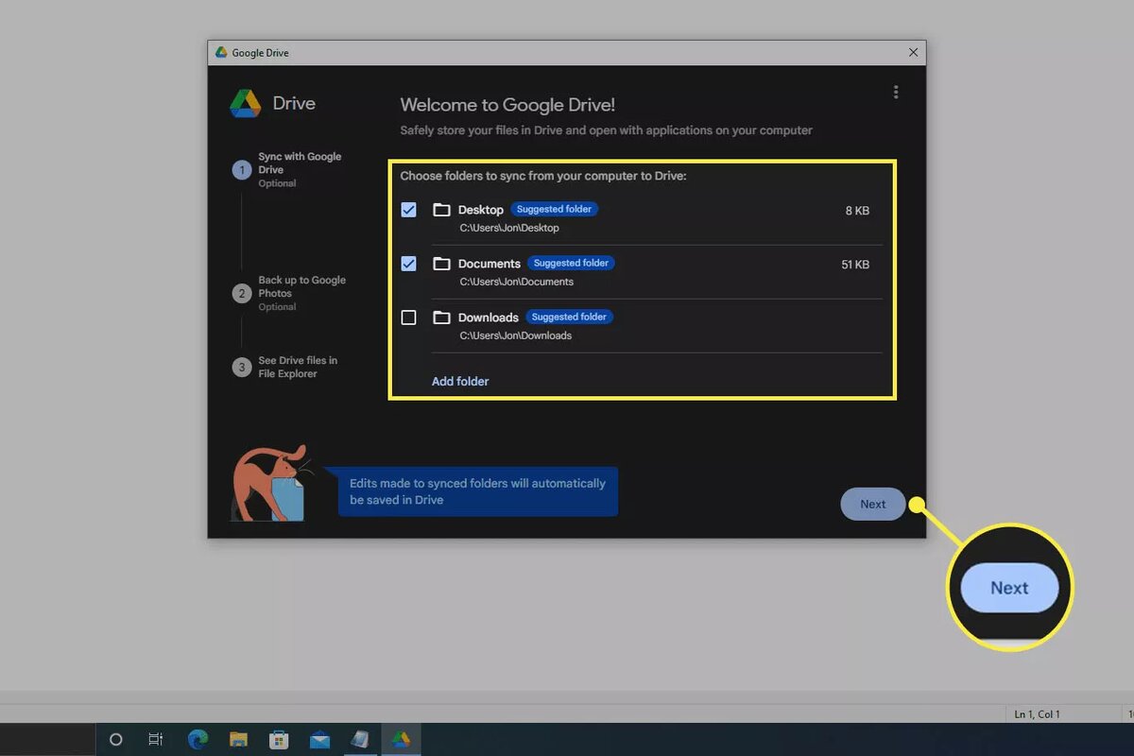The width and height of the screenshot is (1134, 756).
Task: Click the 8 KB size value
Action: pos(857,211)
